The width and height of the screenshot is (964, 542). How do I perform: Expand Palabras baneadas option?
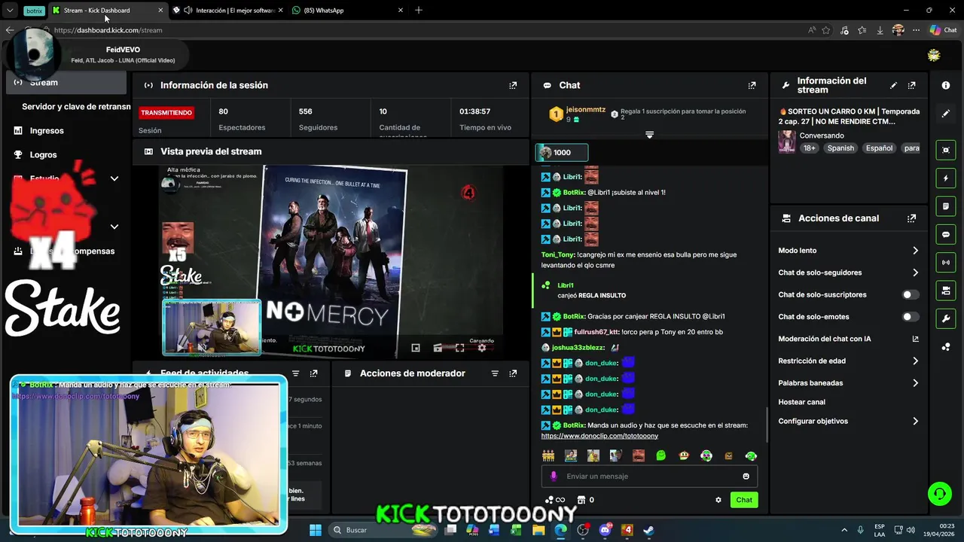click(848, 382)
